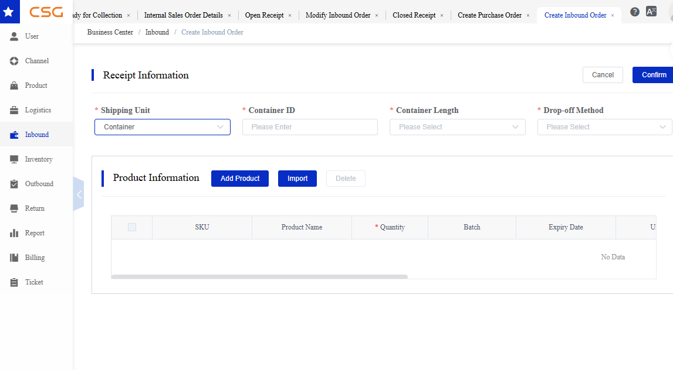Image resolution: width=673 pixels, height=370 pixels.
Task: Open the Inventory menu item
Action: pos(36,159)
